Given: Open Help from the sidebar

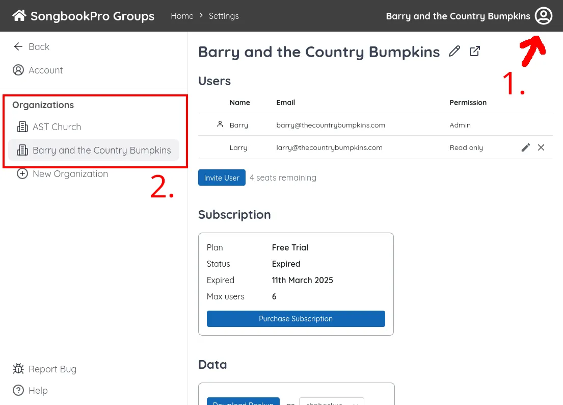Looking at the screenshot, I should click(x=30, y=390).
